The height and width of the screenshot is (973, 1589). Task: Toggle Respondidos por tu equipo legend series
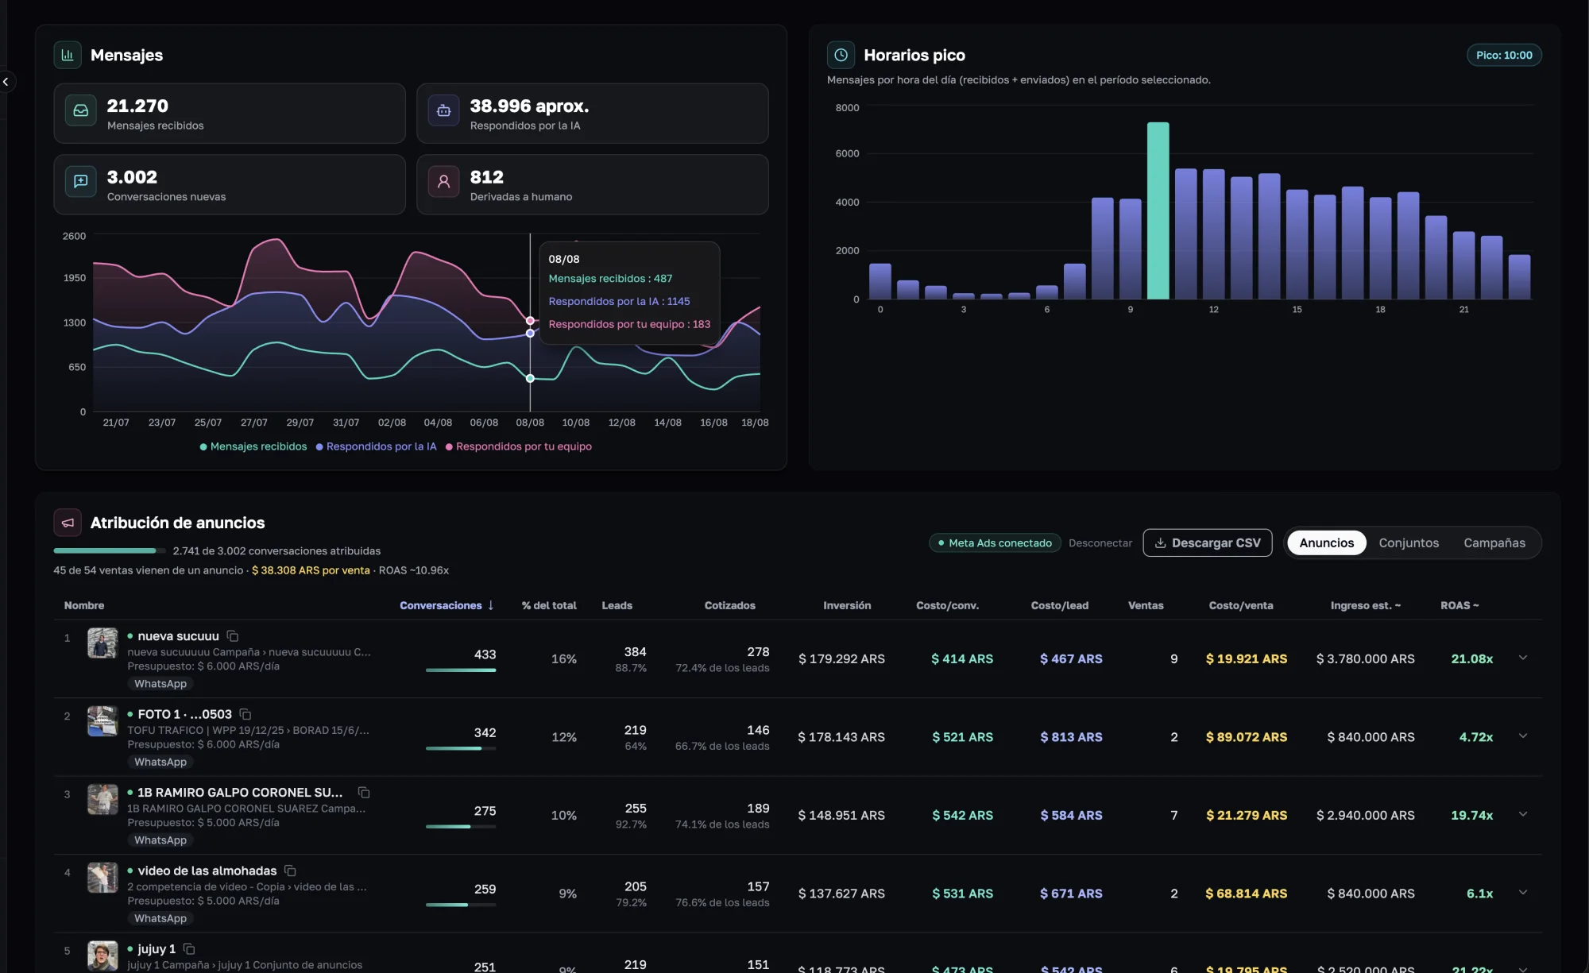click(519, 446)
